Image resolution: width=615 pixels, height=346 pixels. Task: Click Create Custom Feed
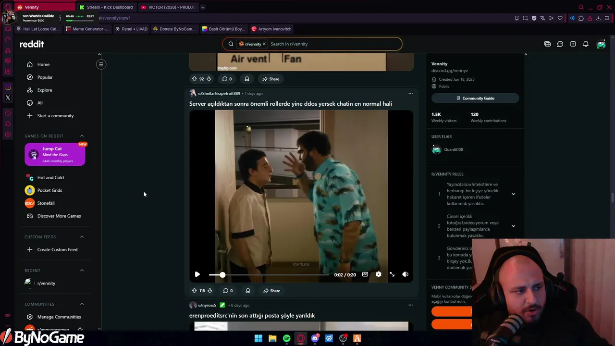click(57, 250)
